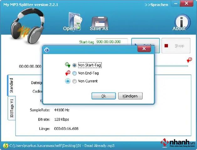Click the Start-tag time input field
This screenshot has width=197, height=150.
tap(112, 42)
